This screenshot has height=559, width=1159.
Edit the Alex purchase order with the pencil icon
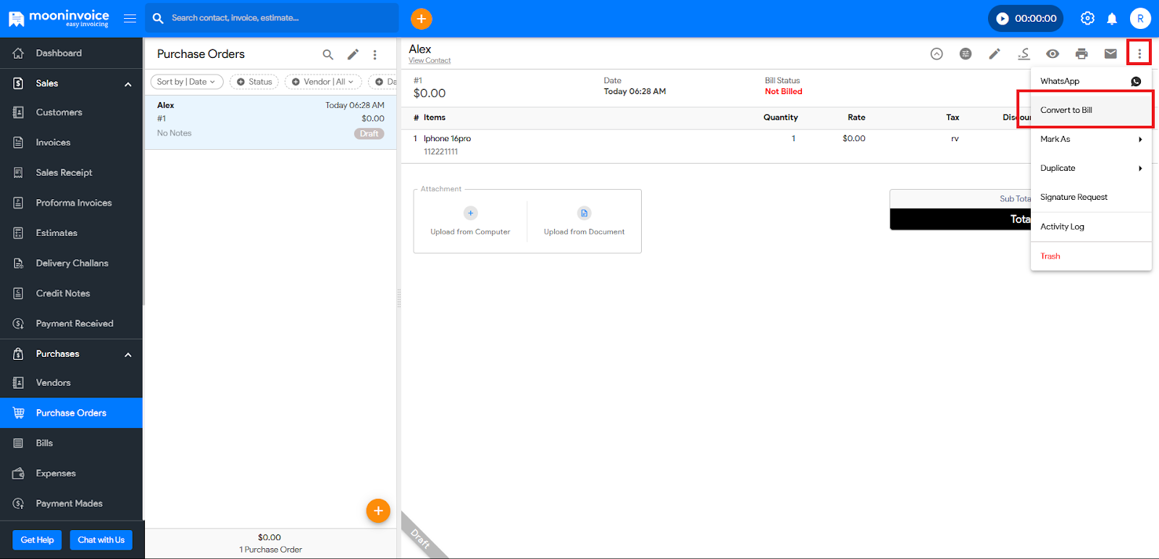(x=995, y=54)
